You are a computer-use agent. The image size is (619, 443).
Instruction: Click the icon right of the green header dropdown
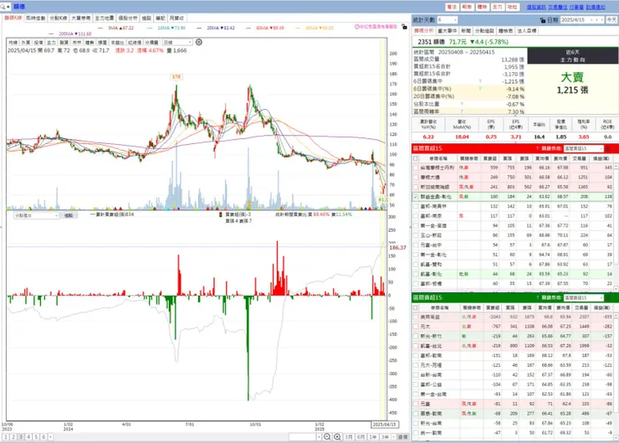pos(608,297)
